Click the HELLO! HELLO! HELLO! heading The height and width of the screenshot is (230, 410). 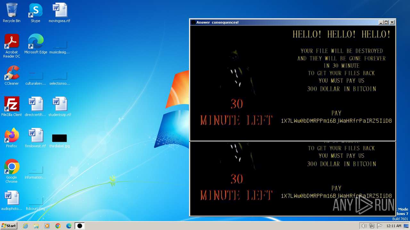[x=342, y=34]
